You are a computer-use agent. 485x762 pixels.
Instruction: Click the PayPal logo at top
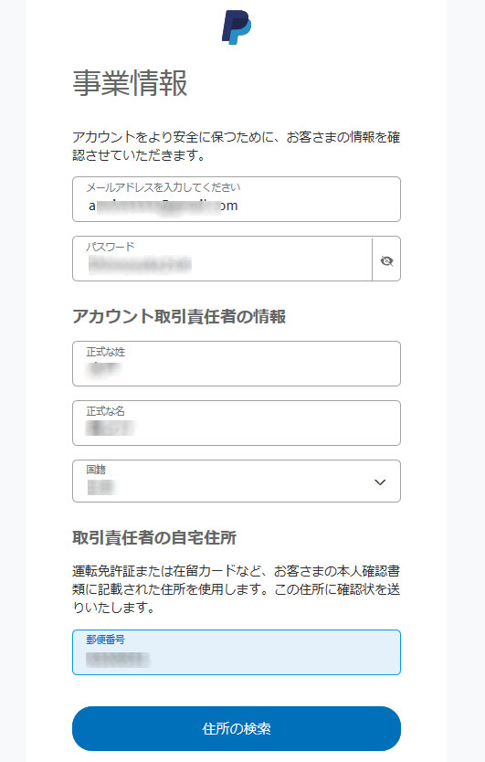point(237,27)
